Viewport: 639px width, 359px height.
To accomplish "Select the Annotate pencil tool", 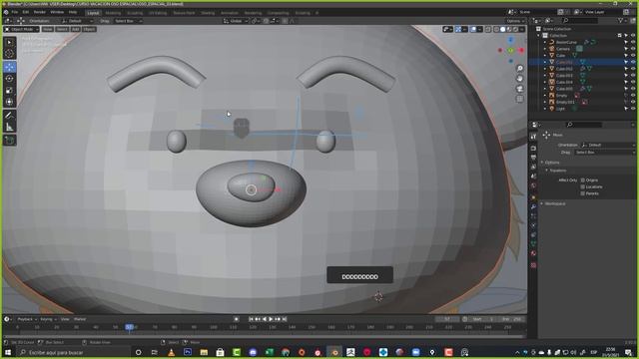I will (9, 116).
